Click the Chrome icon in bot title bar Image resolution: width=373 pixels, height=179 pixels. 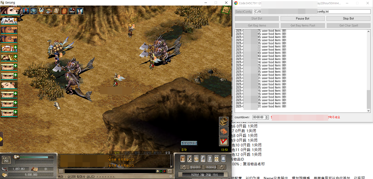click(x=236, y=3)
